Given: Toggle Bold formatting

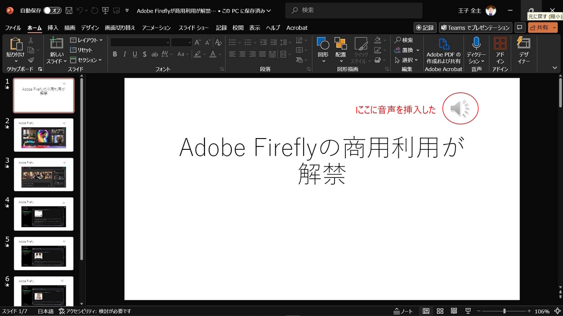Looking at the screenshot, I should click(115, 54).
